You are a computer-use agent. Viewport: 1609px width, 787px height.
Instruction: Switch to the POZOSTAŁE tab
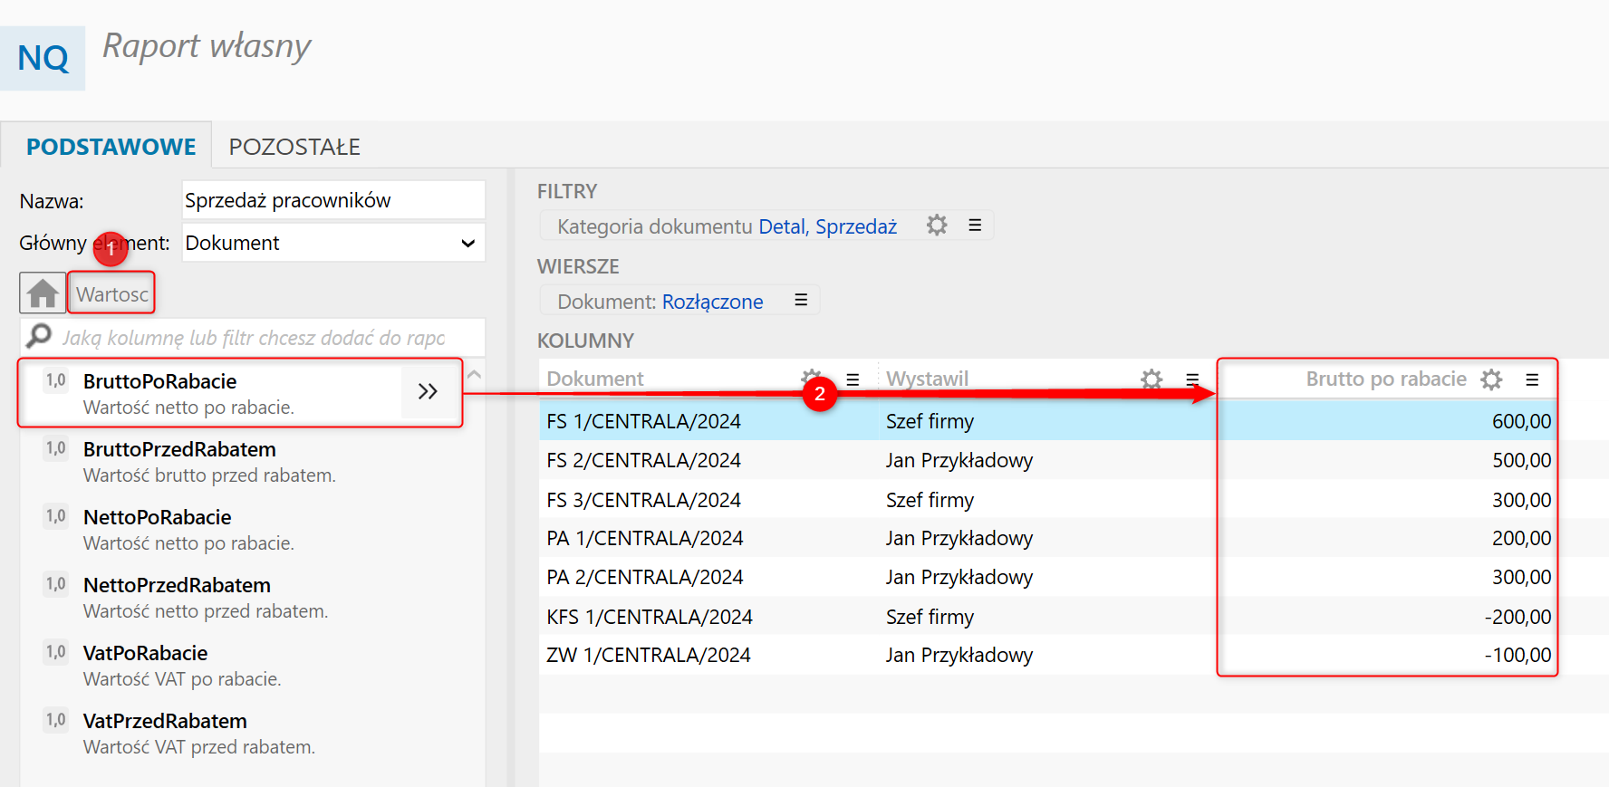click(x=294, y=147)
